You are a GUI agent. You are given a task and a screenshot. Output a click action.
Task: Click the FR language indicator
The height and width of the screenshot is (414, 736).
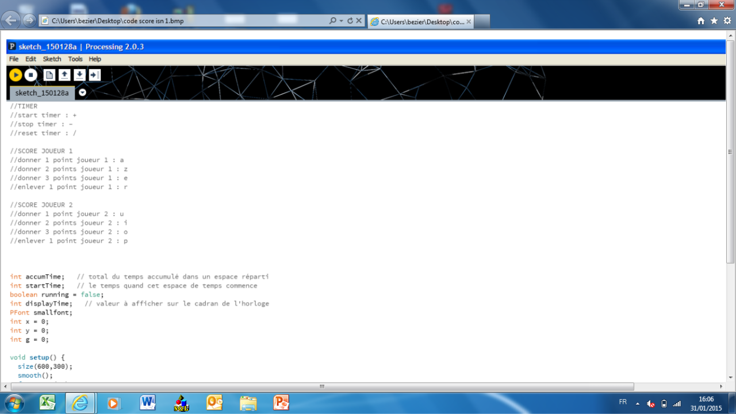pyautogui.click(x=623, y=402)
